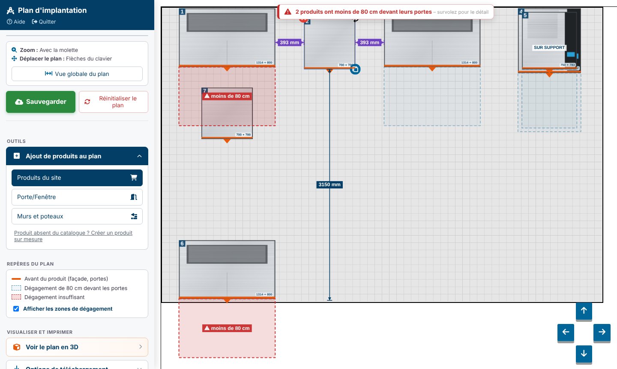Open Voir le plan en 3D
The image size is (617, 369).
click(x=77, y=347)
